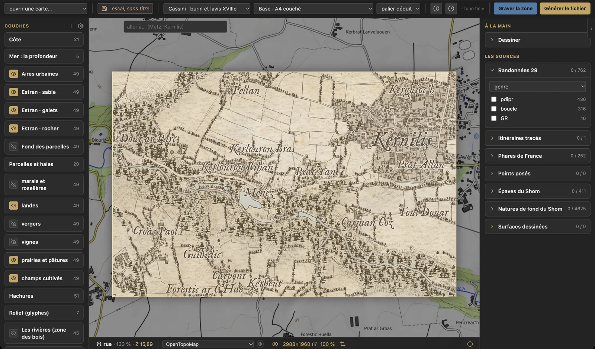The image size is (595, 349).
Task: Check the pdipr checkbox
Action: [x=494, y=99]
